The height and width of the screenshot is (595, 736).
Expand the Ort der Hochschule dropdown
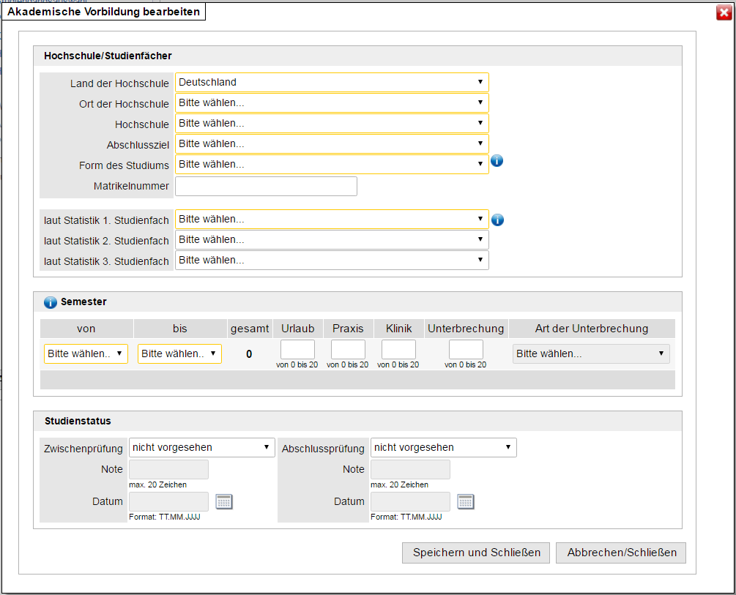click(332, 102)
